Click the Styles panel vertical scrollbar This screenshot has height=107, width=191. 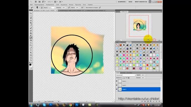tap(161, 57)
